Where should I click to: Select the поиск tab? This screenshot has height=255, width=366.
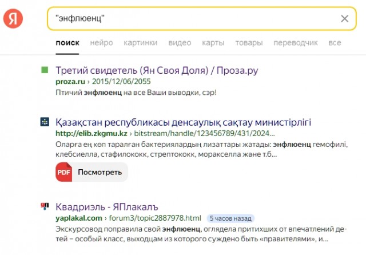coord(67,43)
